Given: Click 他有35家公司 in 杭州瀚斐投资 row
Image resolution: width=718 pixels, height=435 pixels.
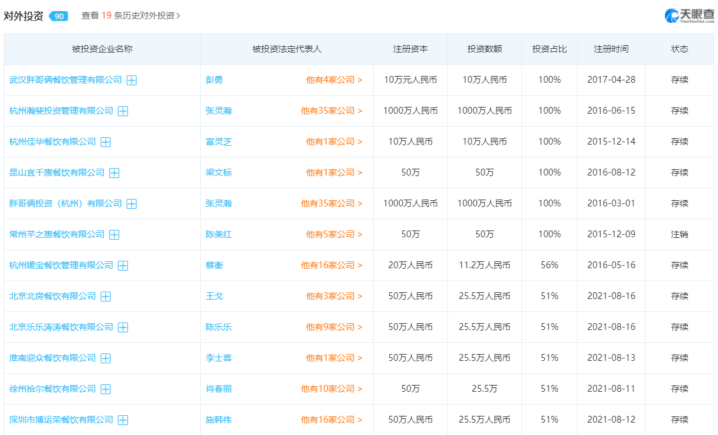Looking at the screenshot, I should click(332, 111).
